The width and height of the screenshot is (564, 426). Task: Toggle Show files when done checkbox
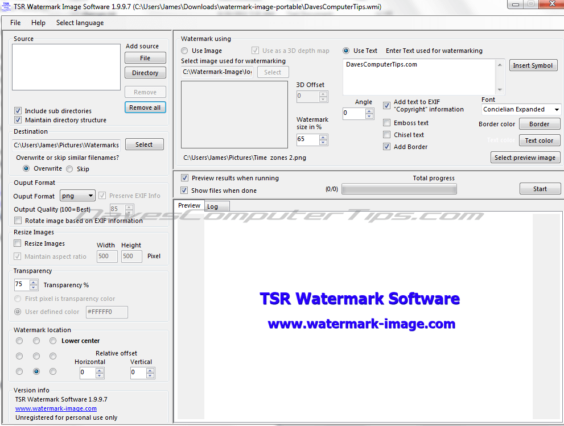click(x=184, y=190)
